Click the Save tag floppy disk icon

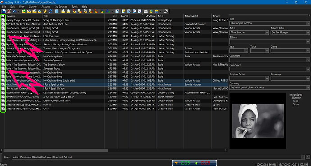click(x=4, y=11)
